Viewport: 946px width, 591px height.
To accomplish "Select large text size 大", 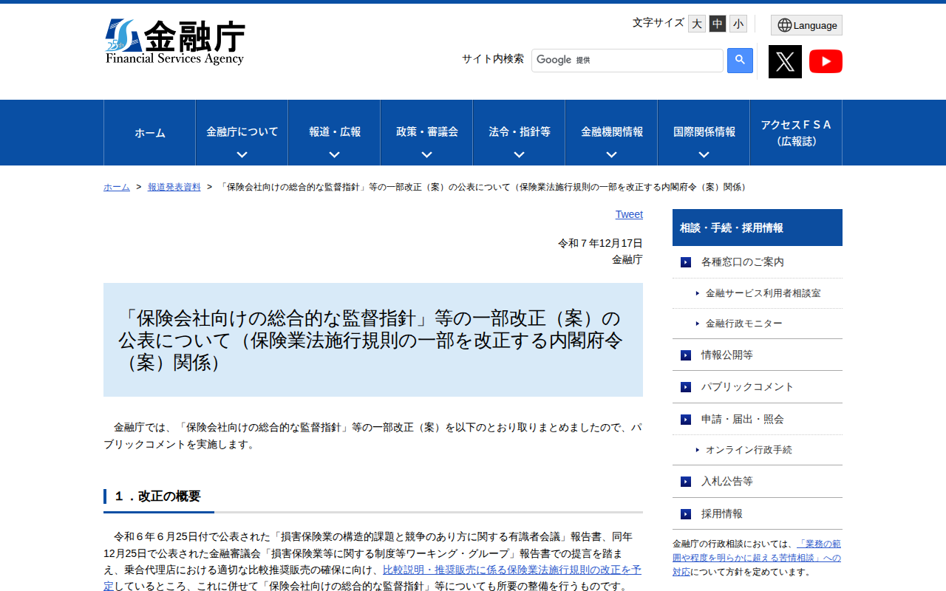I will click(x=696, y=24).
